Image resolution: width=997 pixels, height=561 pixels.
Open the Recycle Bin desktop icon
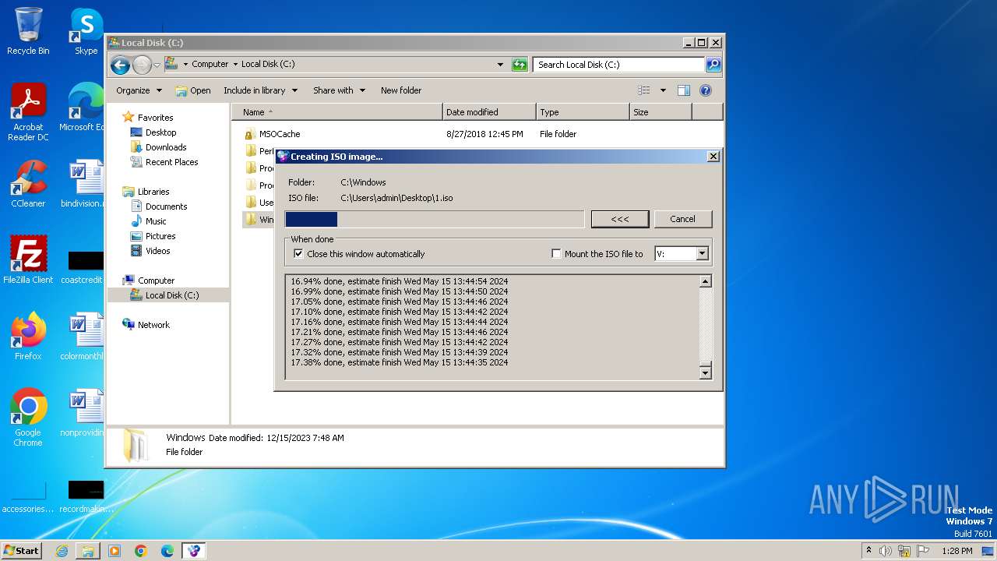(28, 31)
